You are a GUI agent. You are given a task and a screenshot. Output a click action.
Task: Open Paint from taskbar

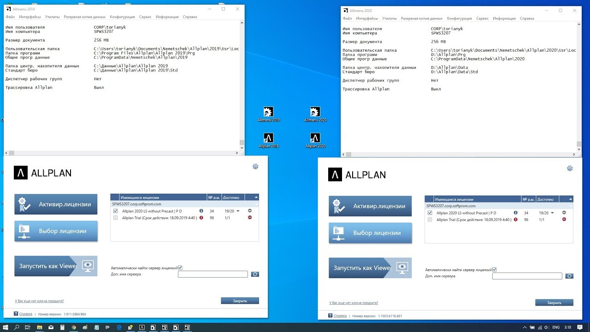[85, 327]
